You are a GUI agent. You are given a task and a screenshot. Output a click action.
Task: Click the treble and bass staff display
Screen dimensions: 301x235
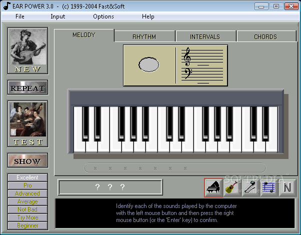pyautogui.click(x=202, y=65)
